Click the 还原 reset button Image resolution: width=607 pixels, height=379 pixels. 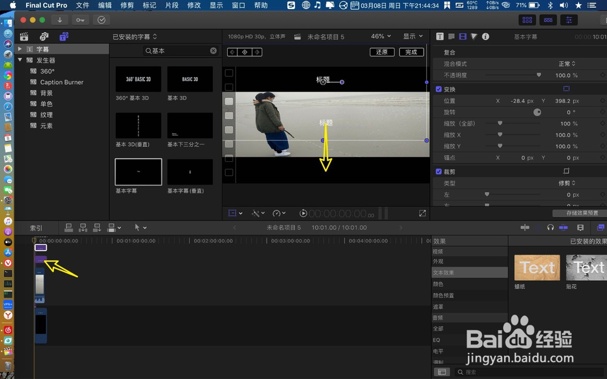tap(382, 52)
